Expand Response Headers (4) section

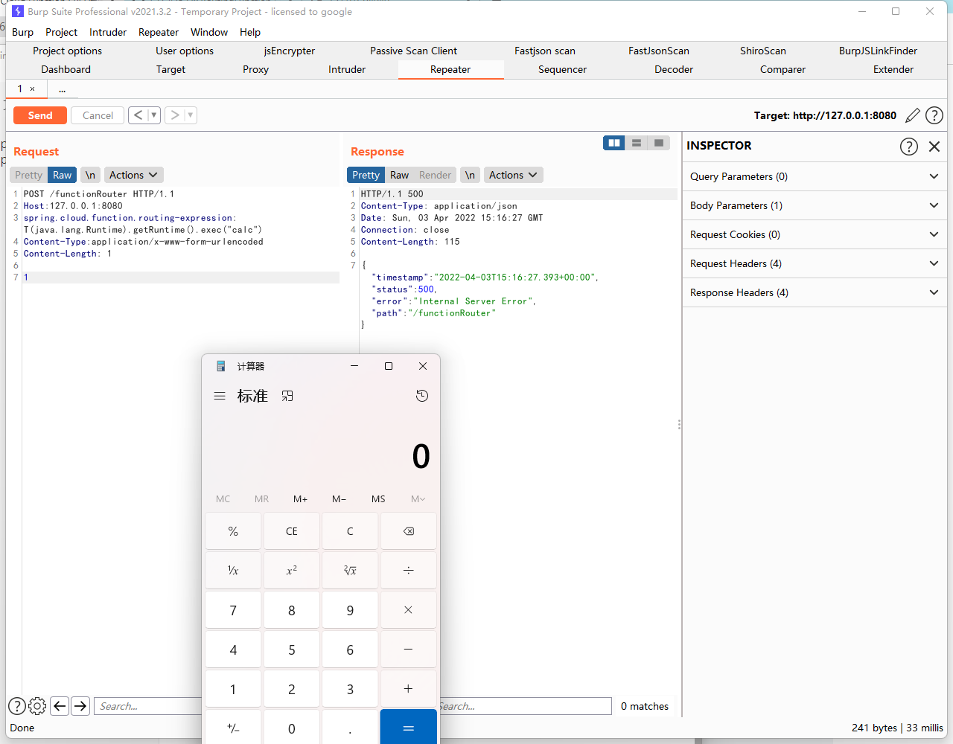tap(815, 292)
